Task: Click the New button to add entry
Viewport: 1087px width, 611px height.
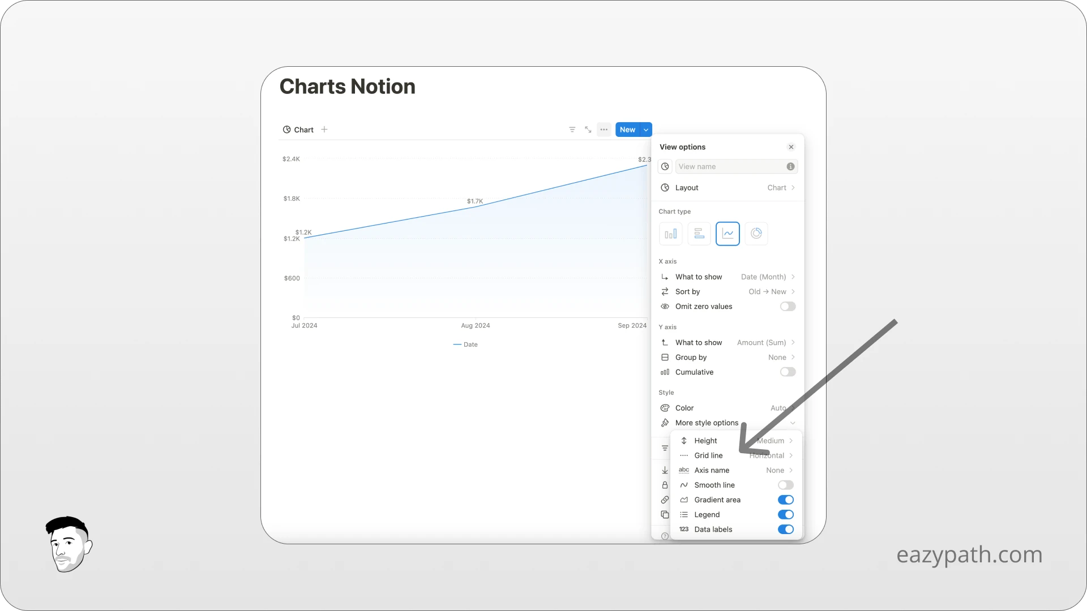Action: pyautogui.click(x=627, y=129)
